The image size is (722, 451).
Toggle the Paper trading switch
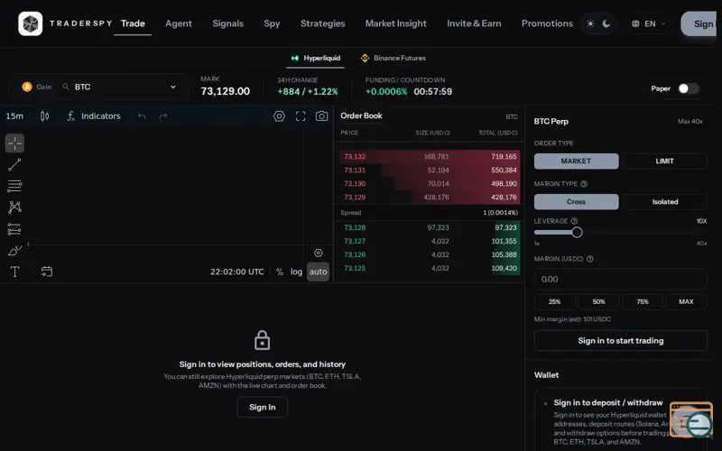(x=689, y=88)
